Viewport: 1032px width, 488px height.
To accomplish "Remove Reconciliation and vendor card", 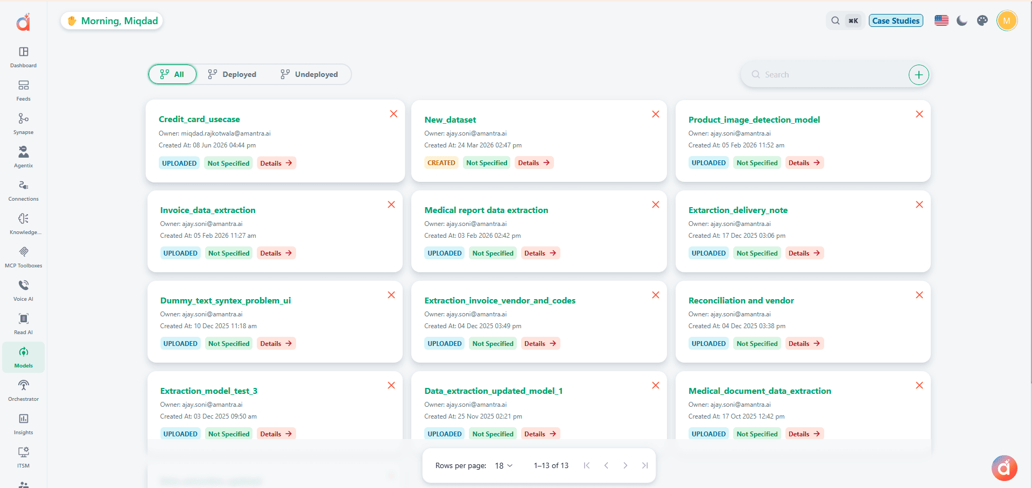I will click(x=919, y=295).
